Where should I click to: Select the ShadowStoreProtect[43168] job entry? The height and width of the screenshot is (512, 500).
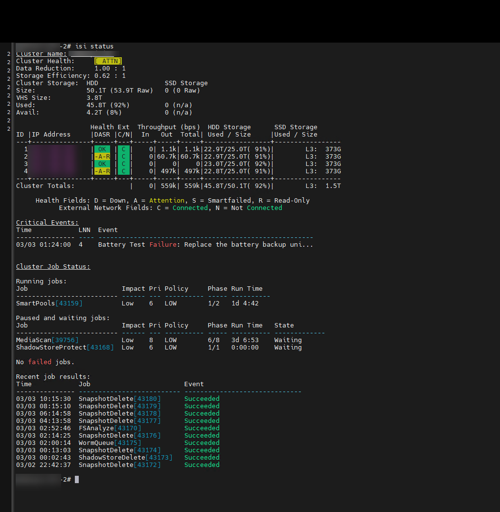pyautogui.click(x=65, y=348)
